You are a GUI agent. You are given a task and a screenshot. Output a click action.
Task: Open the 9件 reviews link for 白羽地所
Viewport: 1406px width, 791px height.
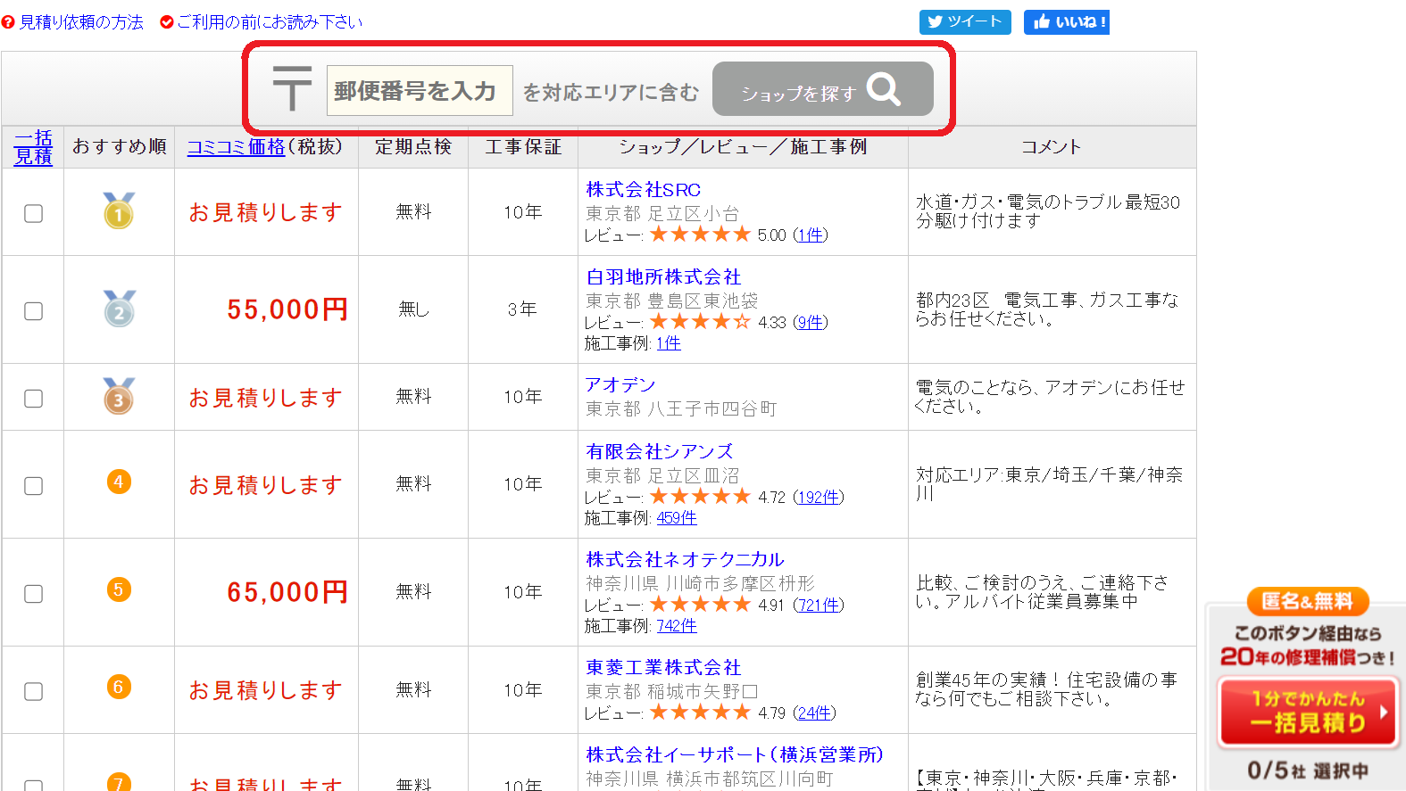(x=811, y=323)
